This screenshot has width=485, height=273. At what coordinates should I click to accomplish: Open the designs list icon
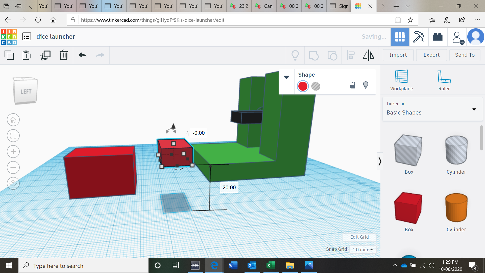pos(27,37)
